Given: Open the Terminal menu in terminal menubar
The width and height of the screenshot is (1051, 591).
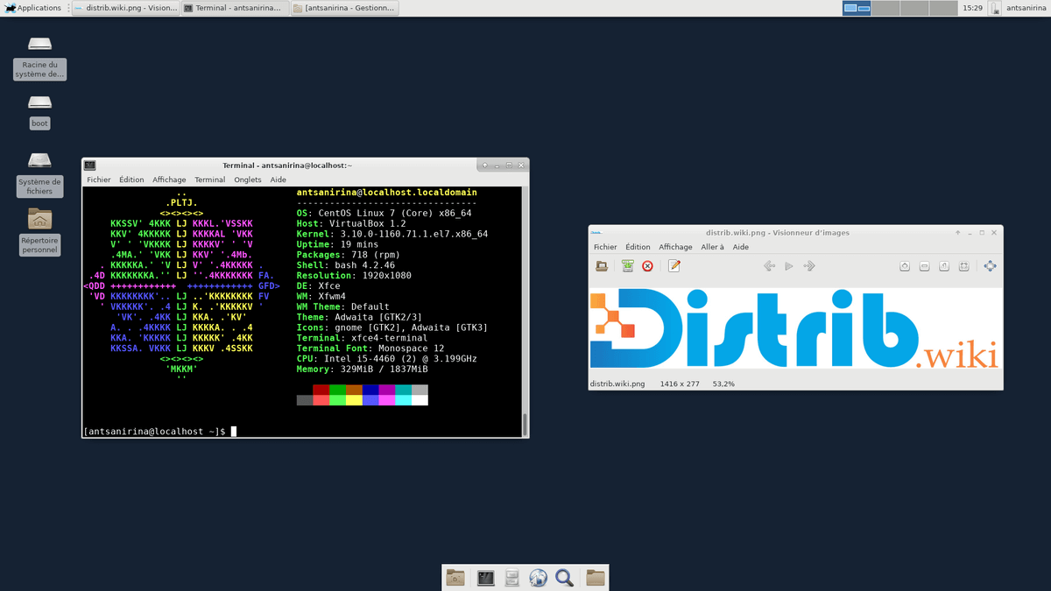Looking at the screenshot, I should 210,179.
